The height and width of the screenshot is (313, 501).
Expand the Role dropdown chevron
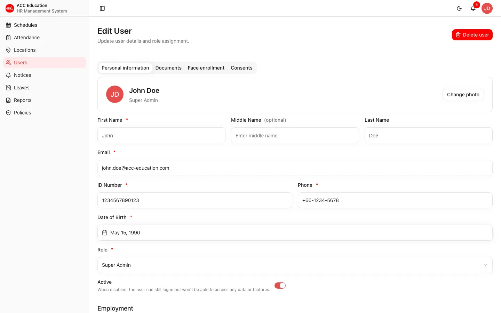coord(485,265)
